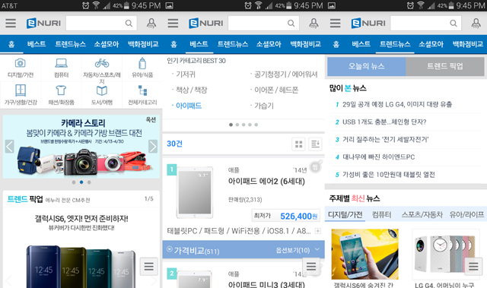Open the 기저귀 popular category
487x288 pixels.
pyautogui.click(x=186, y=74)
